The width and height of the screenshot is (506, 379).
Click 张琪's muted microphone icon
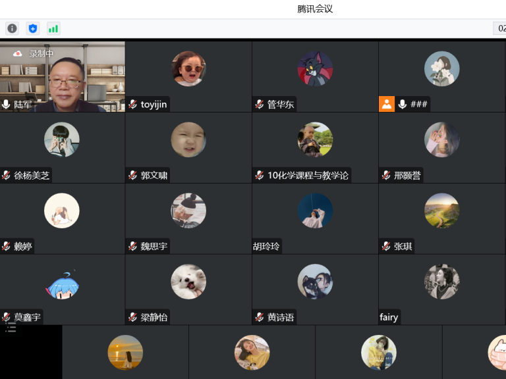(386, 246)
